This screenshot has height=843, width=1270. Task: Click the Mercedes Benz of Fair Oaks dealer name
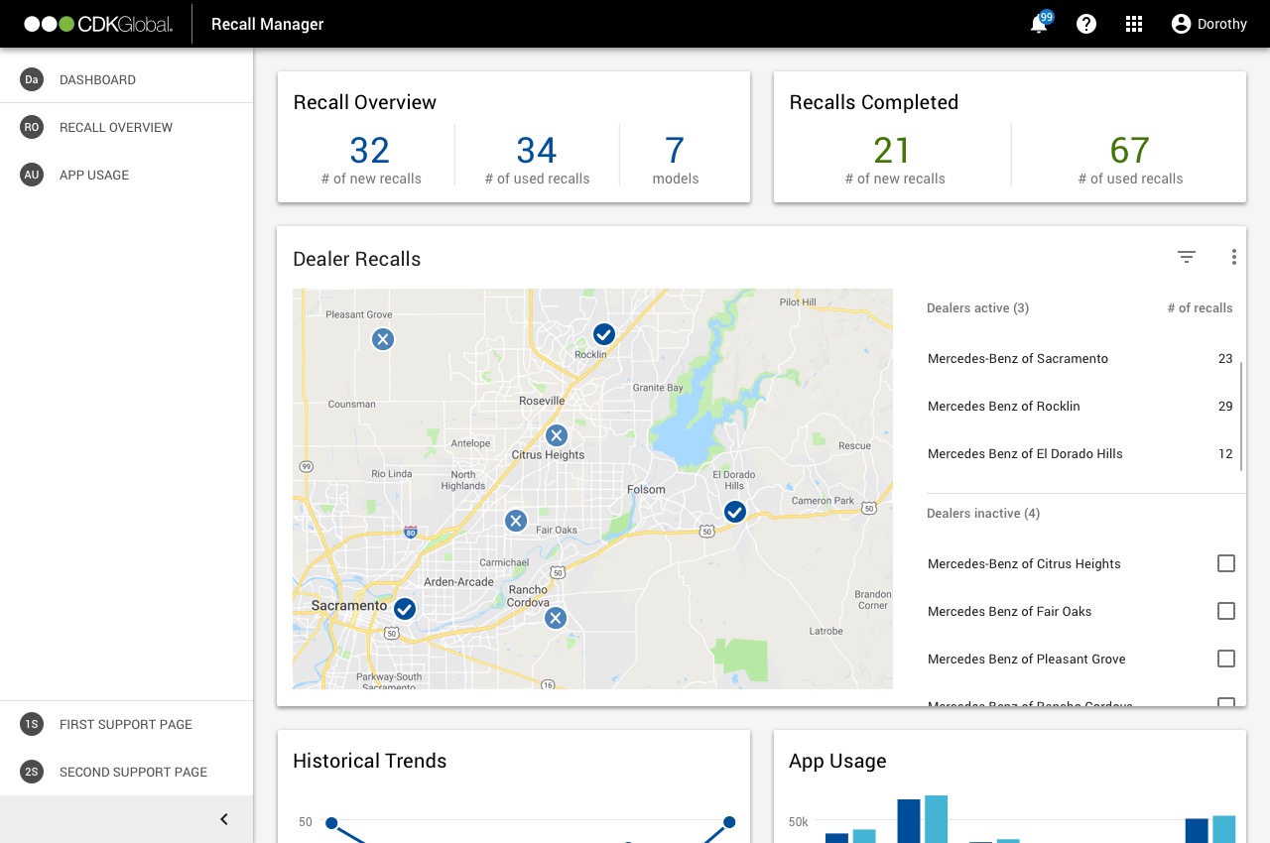[x=1010, y=611]
